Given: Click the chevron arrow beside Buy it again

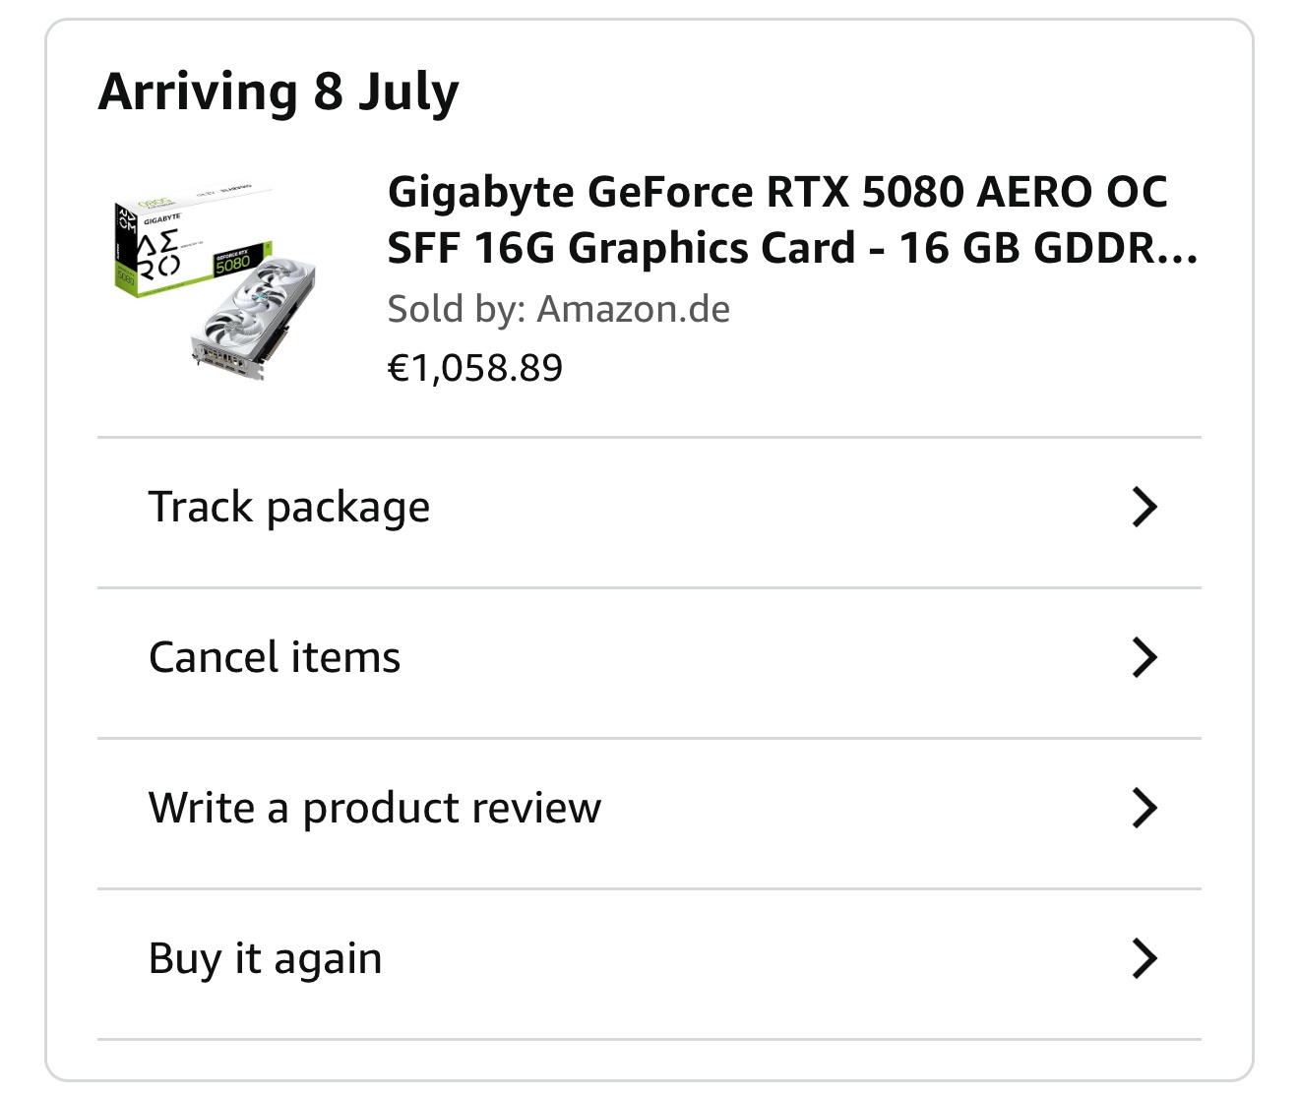Looking at the screenshot, I should (1144, 959).
